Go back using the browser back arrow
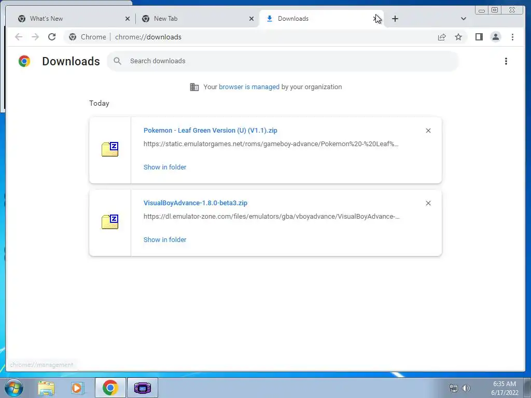The width and height of the screenshot is (531, 398). pos(19,37)
